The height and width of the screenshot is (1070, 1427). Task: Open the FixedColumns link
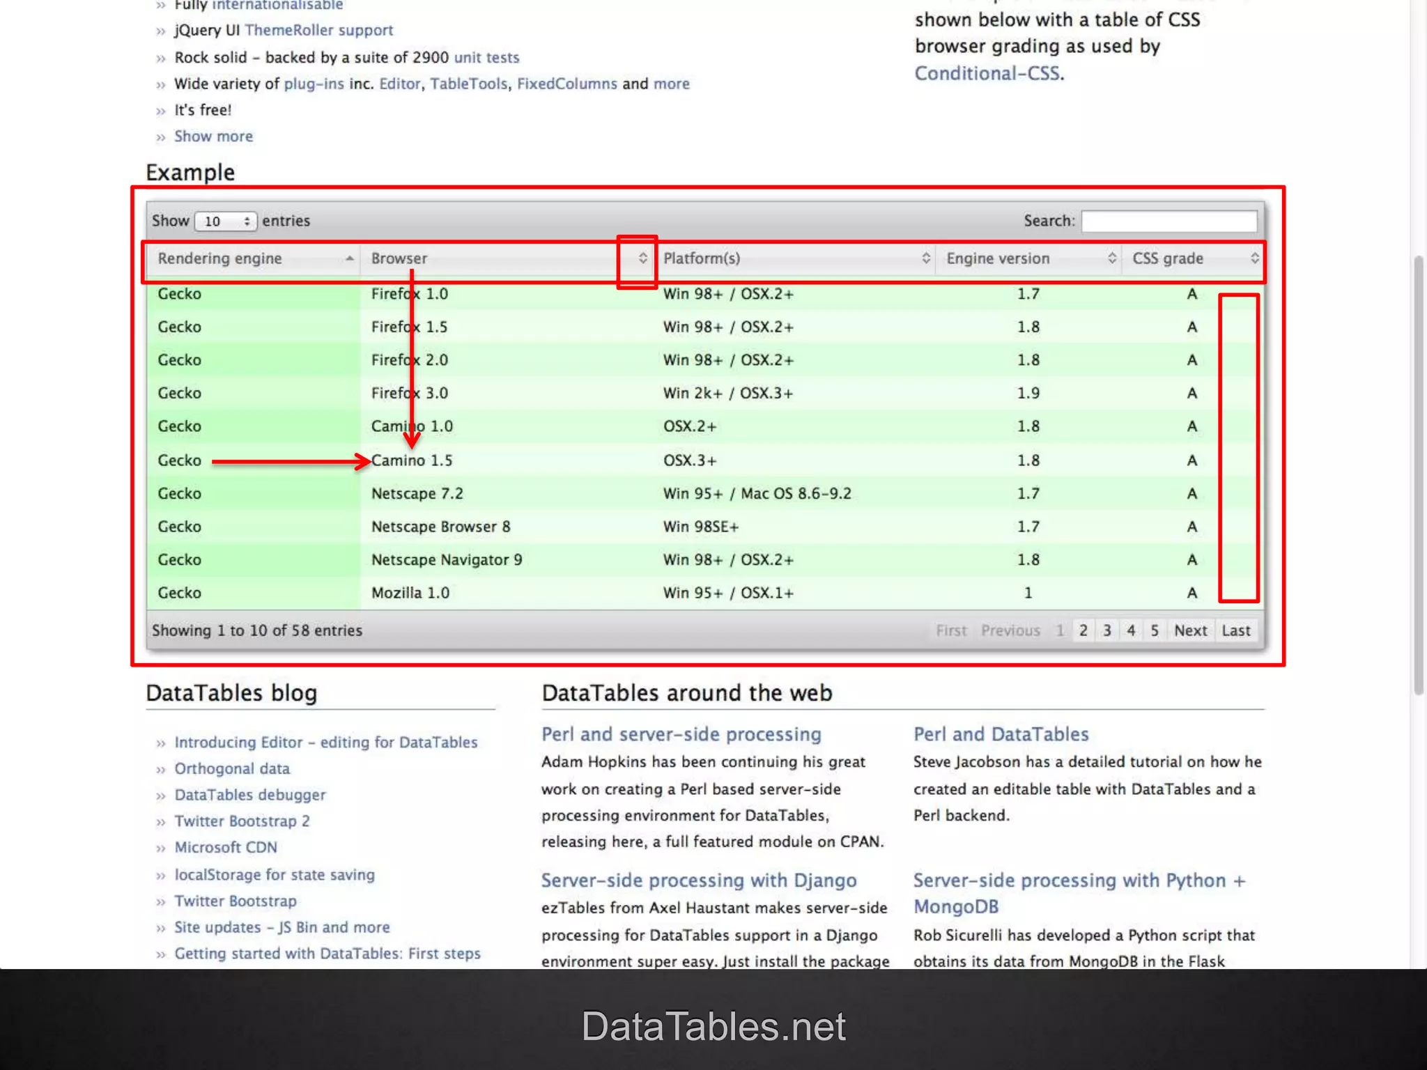(x=566, y=84)
